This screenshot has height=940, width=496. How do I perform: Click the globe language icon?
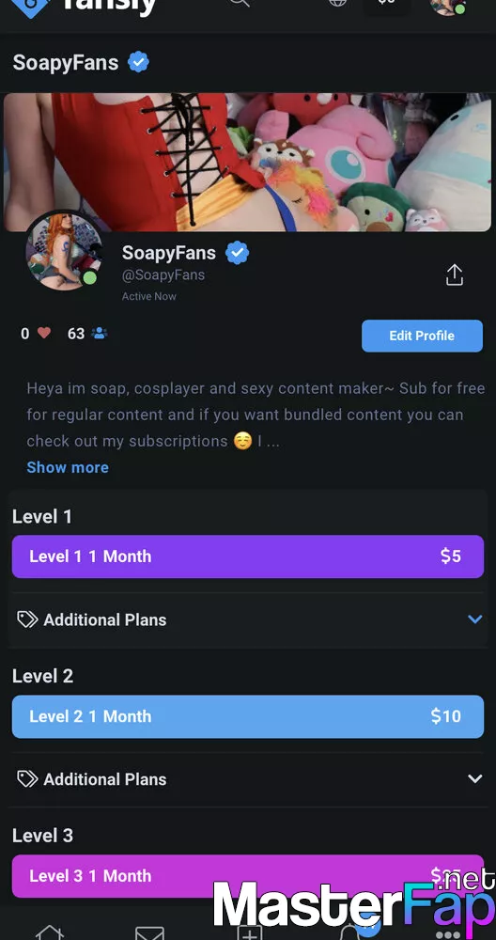pyautogui.click(x=338, y=3)
